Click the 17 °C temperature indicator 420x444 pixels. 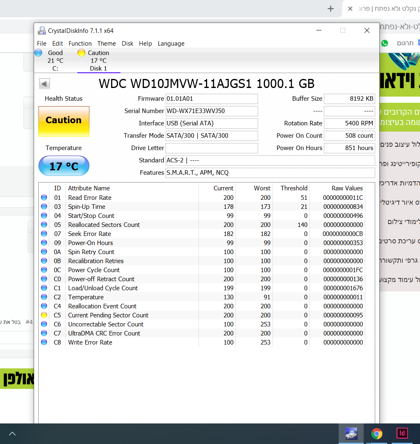coord(64,166)
